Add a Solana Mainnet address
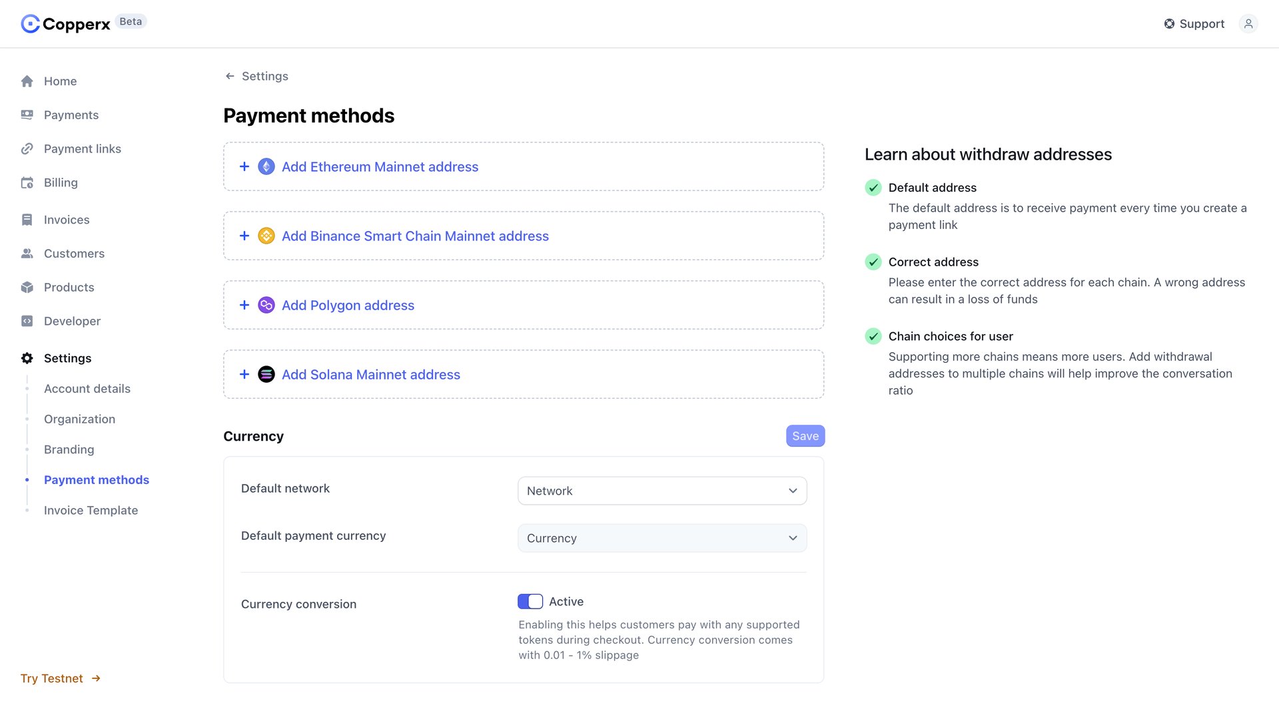Screen dimensions: 1279x707 [x=370, y=374]
